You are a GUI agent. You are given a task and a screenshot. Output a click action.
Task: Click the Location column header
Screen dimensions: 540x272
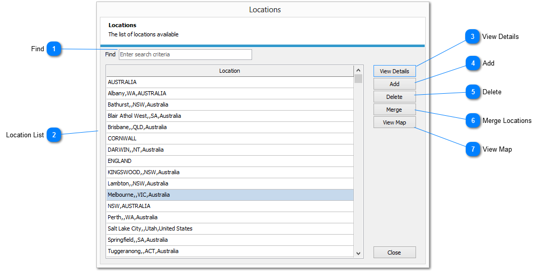229,71
